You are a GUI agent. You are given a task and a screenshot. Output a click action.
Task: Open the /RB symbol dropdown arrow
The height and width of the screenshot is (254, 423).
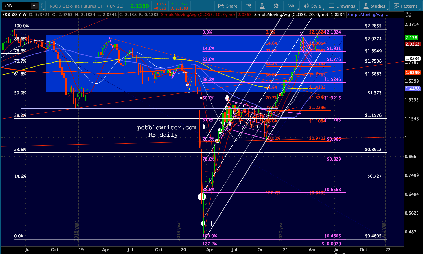point(34,6)
